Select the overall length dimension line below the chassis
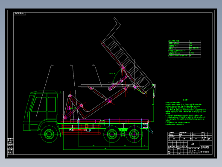Viewport: 222px width, 167px height. [106, 149]
